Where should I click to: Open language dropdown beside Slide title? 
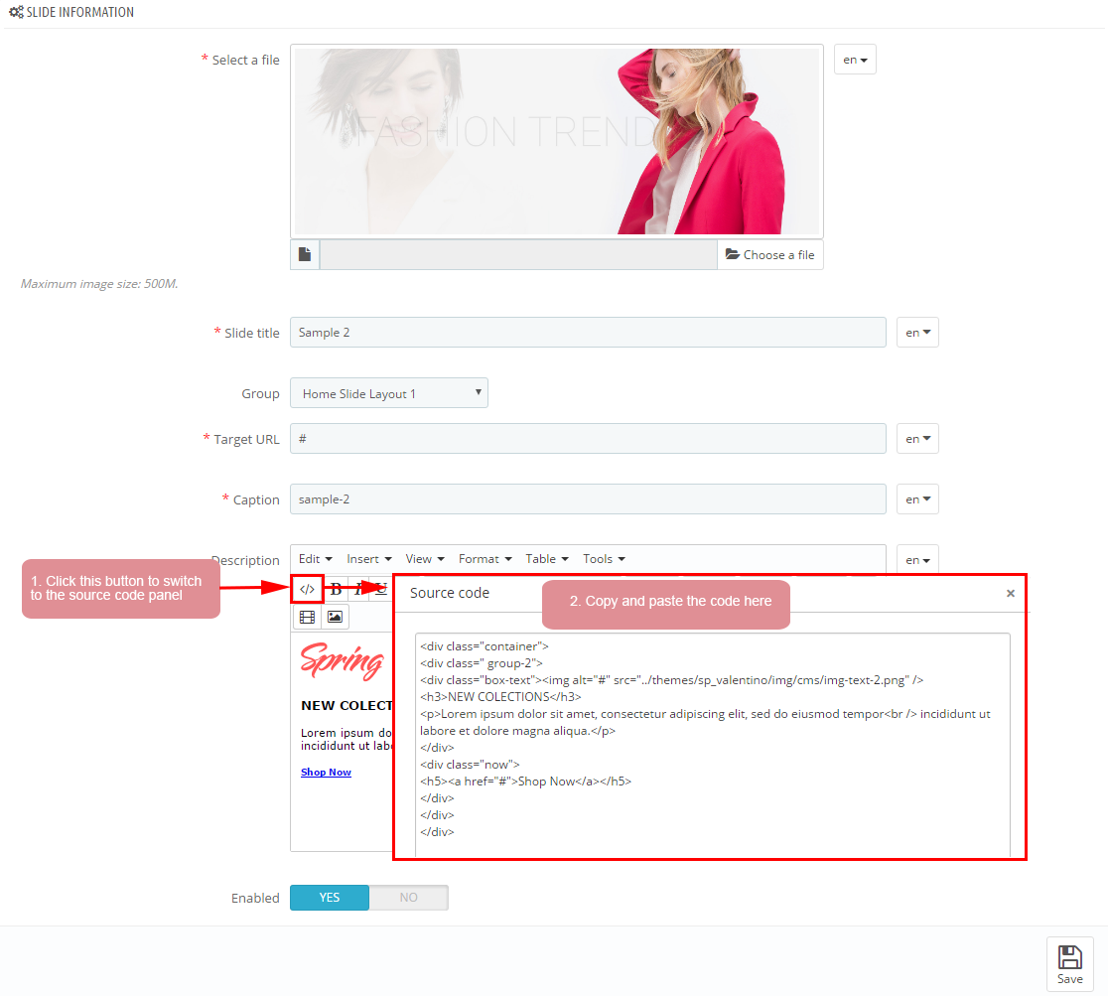coord(917,333)
